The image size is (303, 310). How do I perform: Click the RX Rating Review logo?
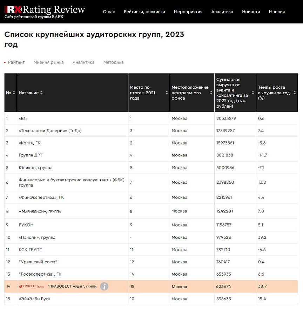[x=45, y=11]
